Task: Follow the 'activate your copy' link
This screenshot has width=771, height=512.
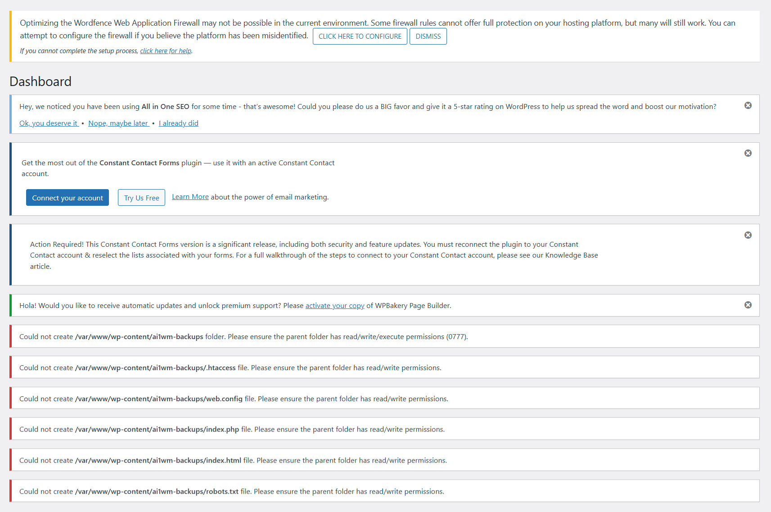Action: 335,306
